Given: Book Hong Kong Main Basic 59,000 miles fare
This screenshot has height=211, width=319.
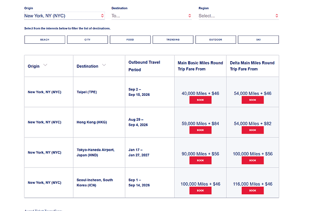Looking at the screenshot, I should 200,130.
